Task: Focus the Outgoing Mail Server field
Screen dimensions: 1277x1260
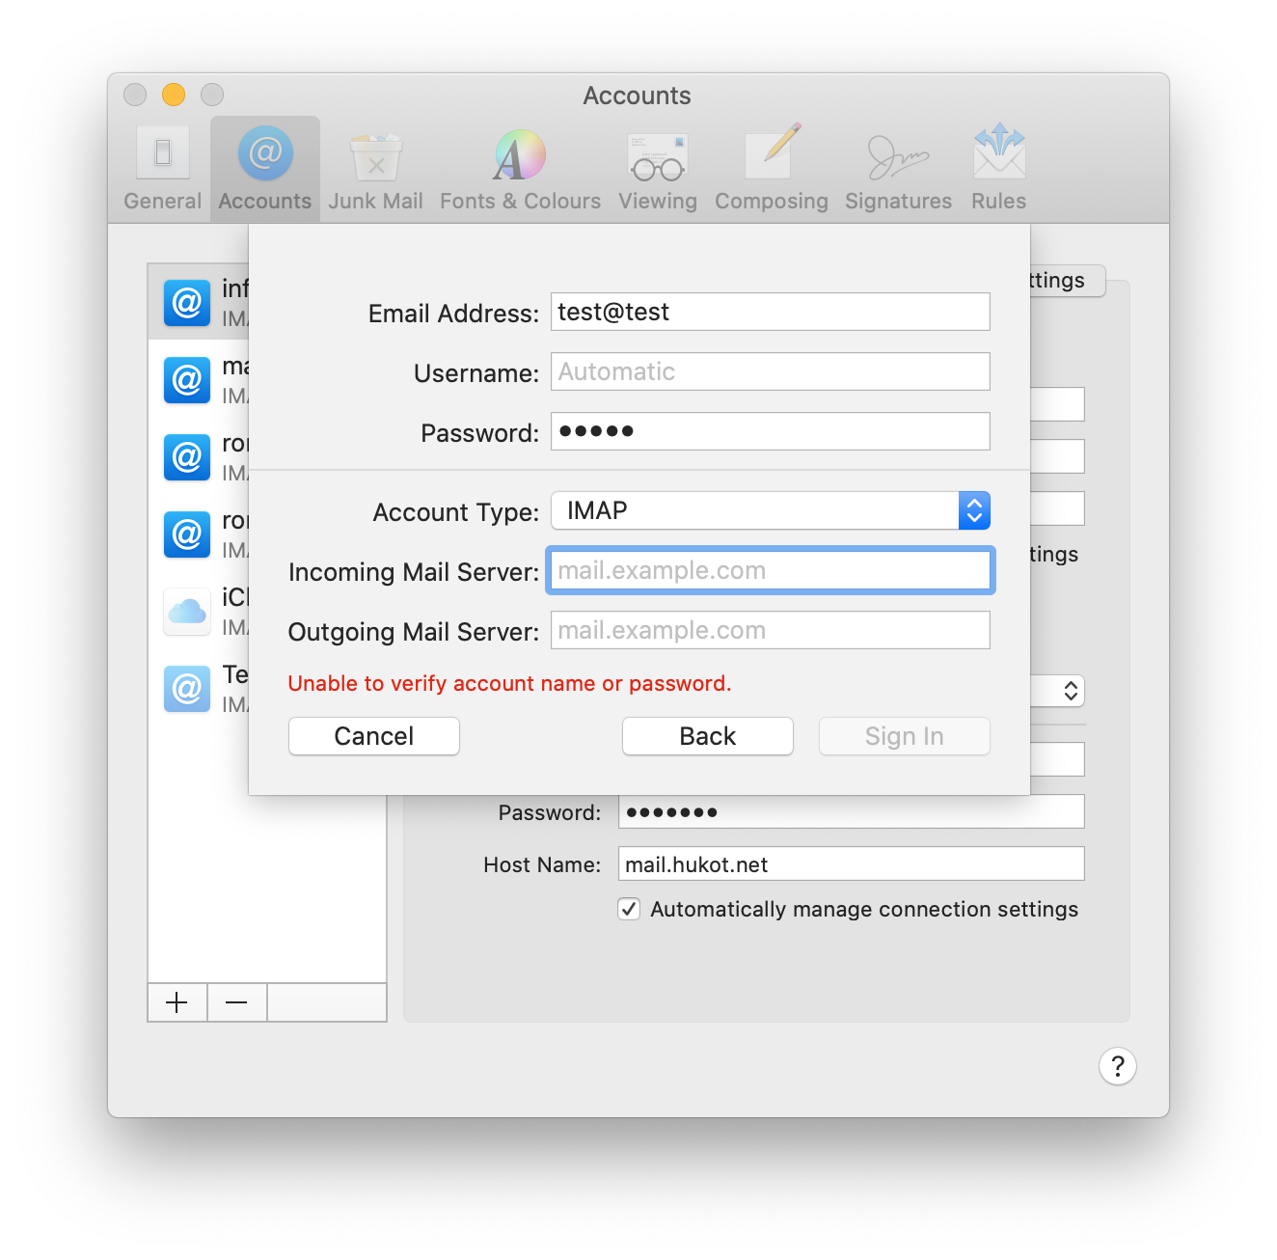Action: pyautogui.click(x=771, y=630)
